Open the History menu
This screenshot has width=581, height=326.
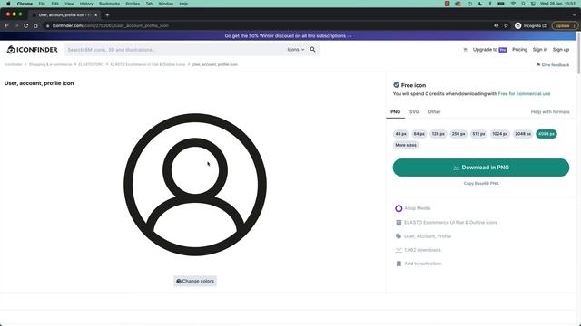point(86,4)
